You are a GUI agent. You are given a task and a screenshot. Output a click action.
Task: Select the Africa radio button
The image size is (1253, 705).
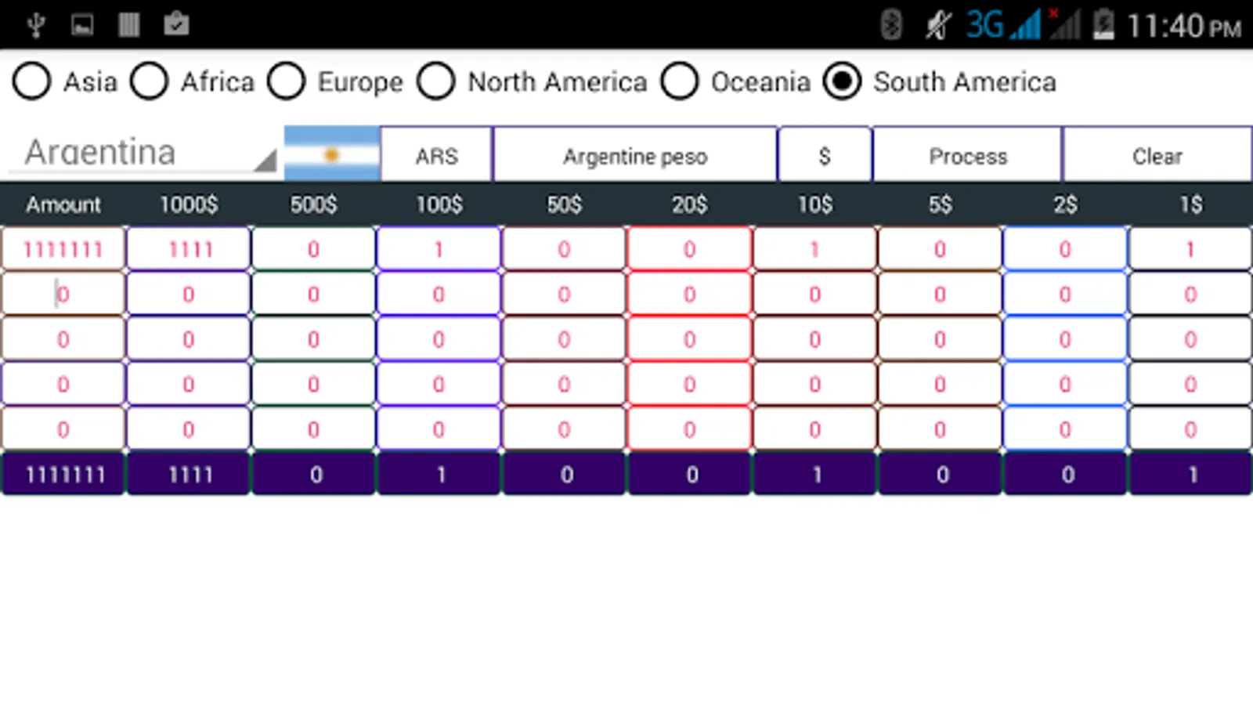pyautogui.click(x=150, y=81)
